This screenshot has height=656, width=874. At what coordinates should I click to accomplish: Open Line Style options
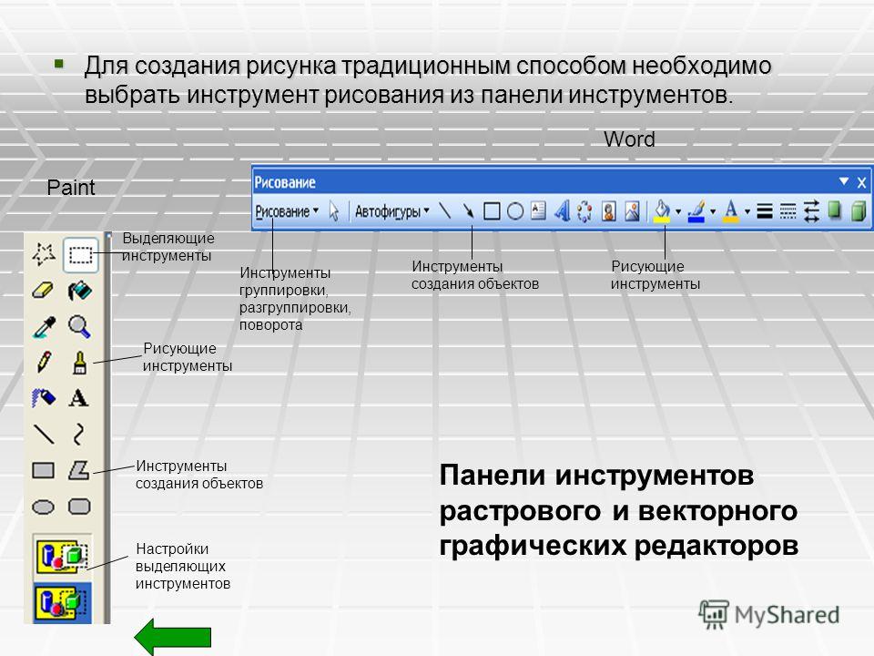[765, 211]
